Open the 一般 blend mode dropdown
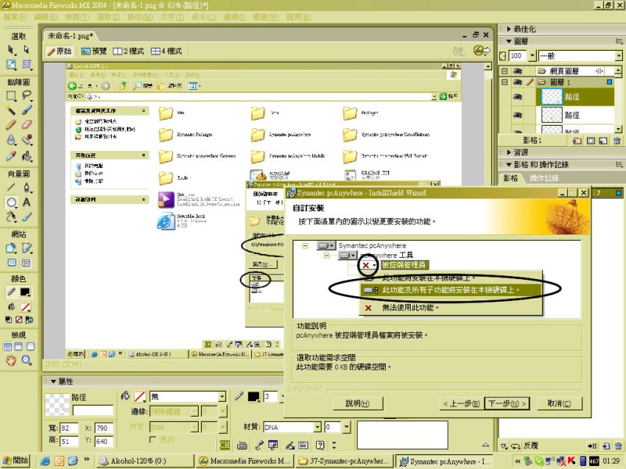Screen dimensions: 626x469 point(618,56)
